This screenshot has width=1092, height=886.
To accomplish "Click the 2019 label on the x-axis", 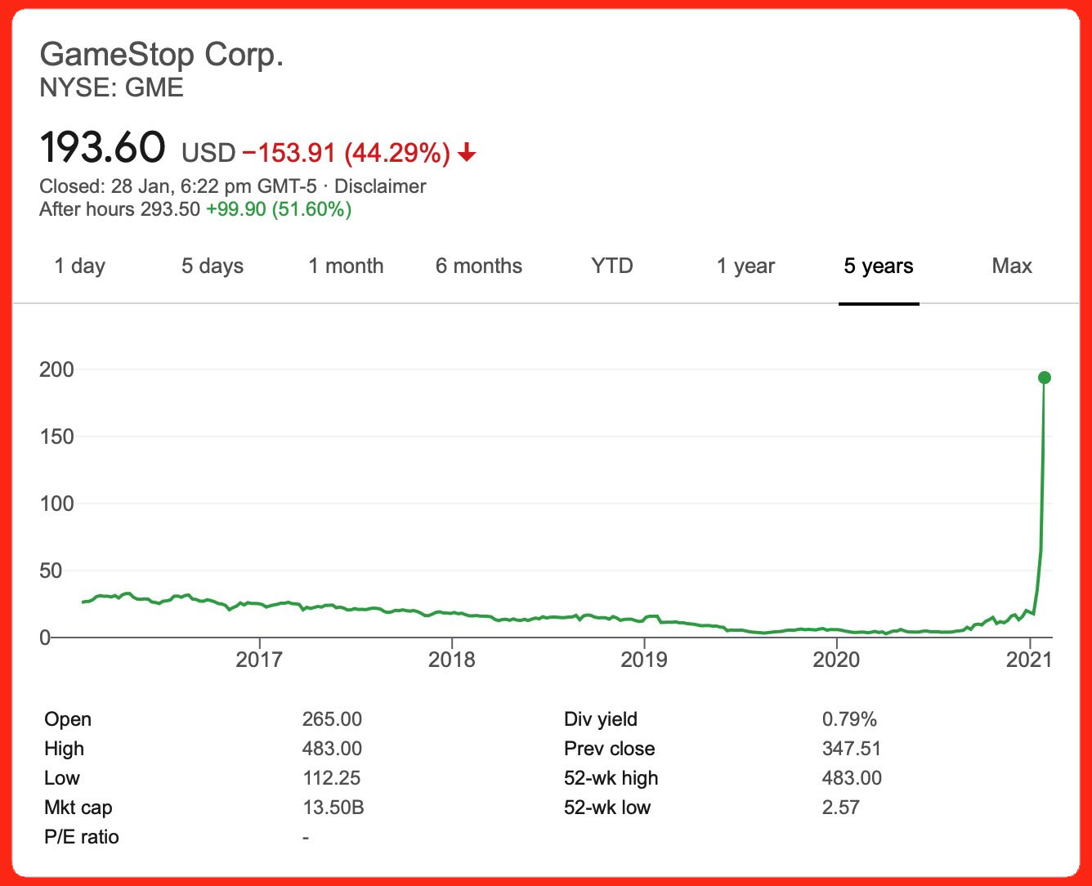I will [644, 659].
